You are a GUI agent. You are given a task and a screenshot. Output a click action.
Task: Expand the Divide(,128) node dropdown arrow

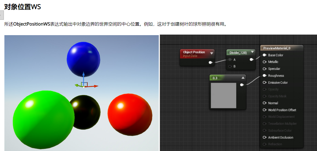point(252,52)
